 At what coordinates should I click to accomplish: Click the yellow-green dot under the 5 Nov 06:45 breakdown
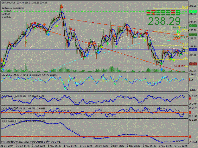pyautogui.click(x=145, y=40)
